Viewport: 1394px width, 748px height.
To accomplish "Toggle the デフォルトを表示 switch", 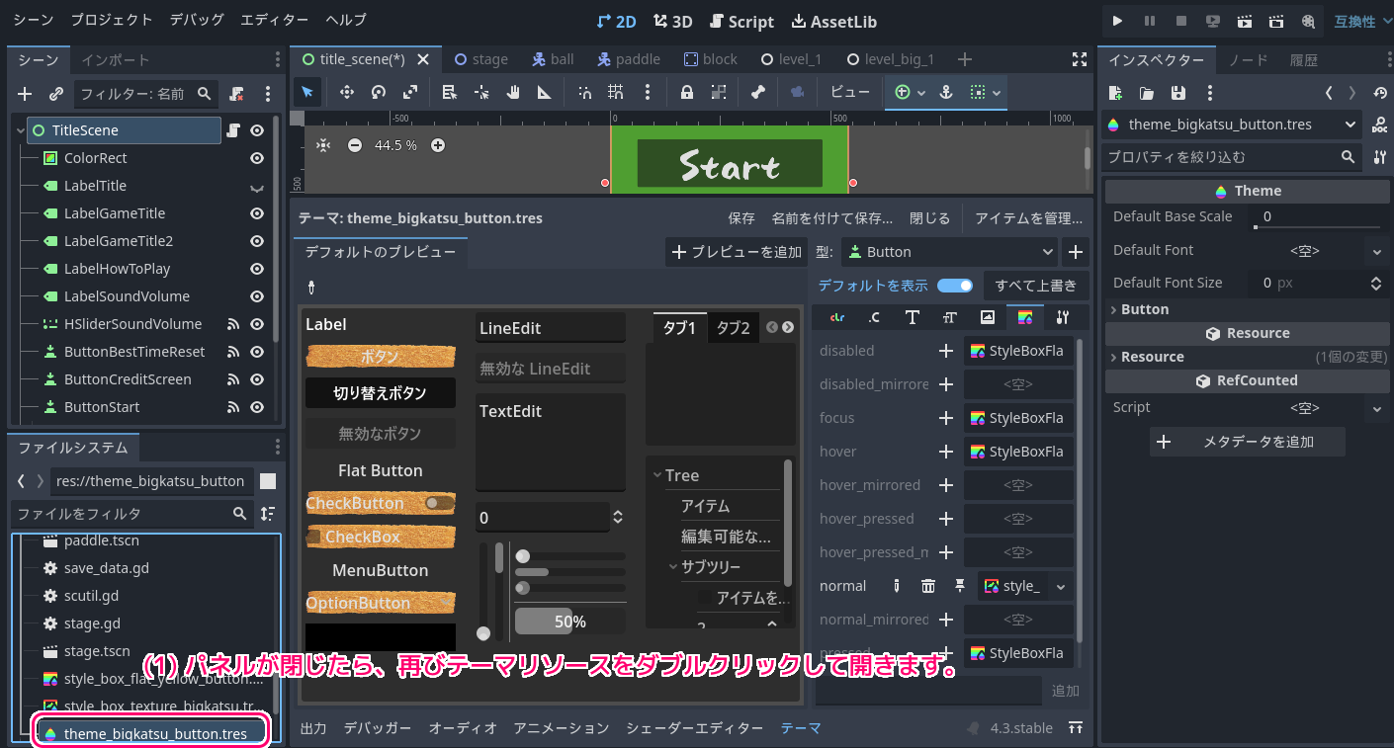I will pyautogui.click(x=955, y=286).
